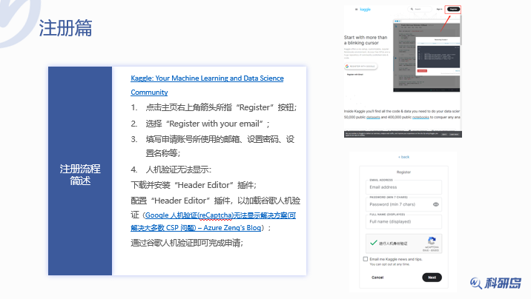The width and height of the screenshot is (531, 299).
Task: Click the Register heading on the form
Action: 403,172
